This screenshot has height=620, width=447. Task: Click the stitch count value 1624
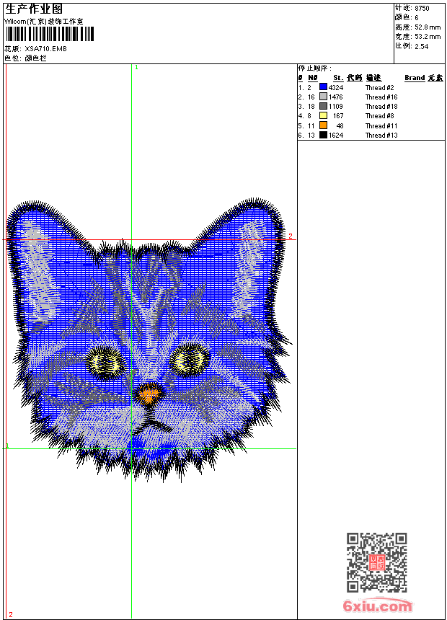[x=336, y=136]
